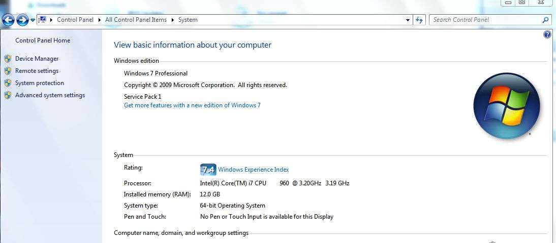Click Computer name, domain, workgroup settings heading
556x243 pixels.
click(x=181, y=233)
